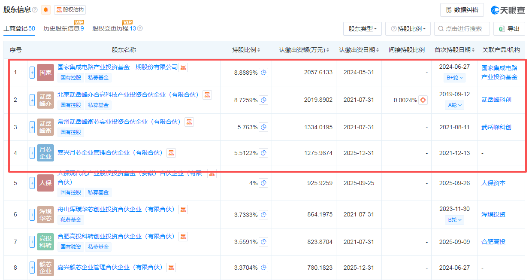Sort by the 持股比例 column arrows
This screenshot has height=280, width=532.
click(259, 50)
